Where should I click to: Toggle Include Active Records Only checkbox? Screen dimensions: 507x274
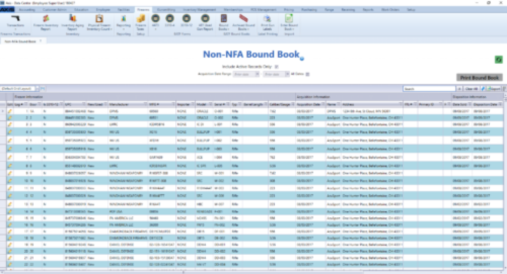pyautogui.click(x=277, y=66)
